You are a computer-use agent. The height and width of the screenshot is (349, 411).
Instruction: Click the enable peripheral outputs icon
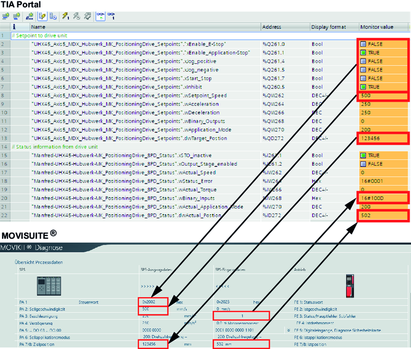87,16
